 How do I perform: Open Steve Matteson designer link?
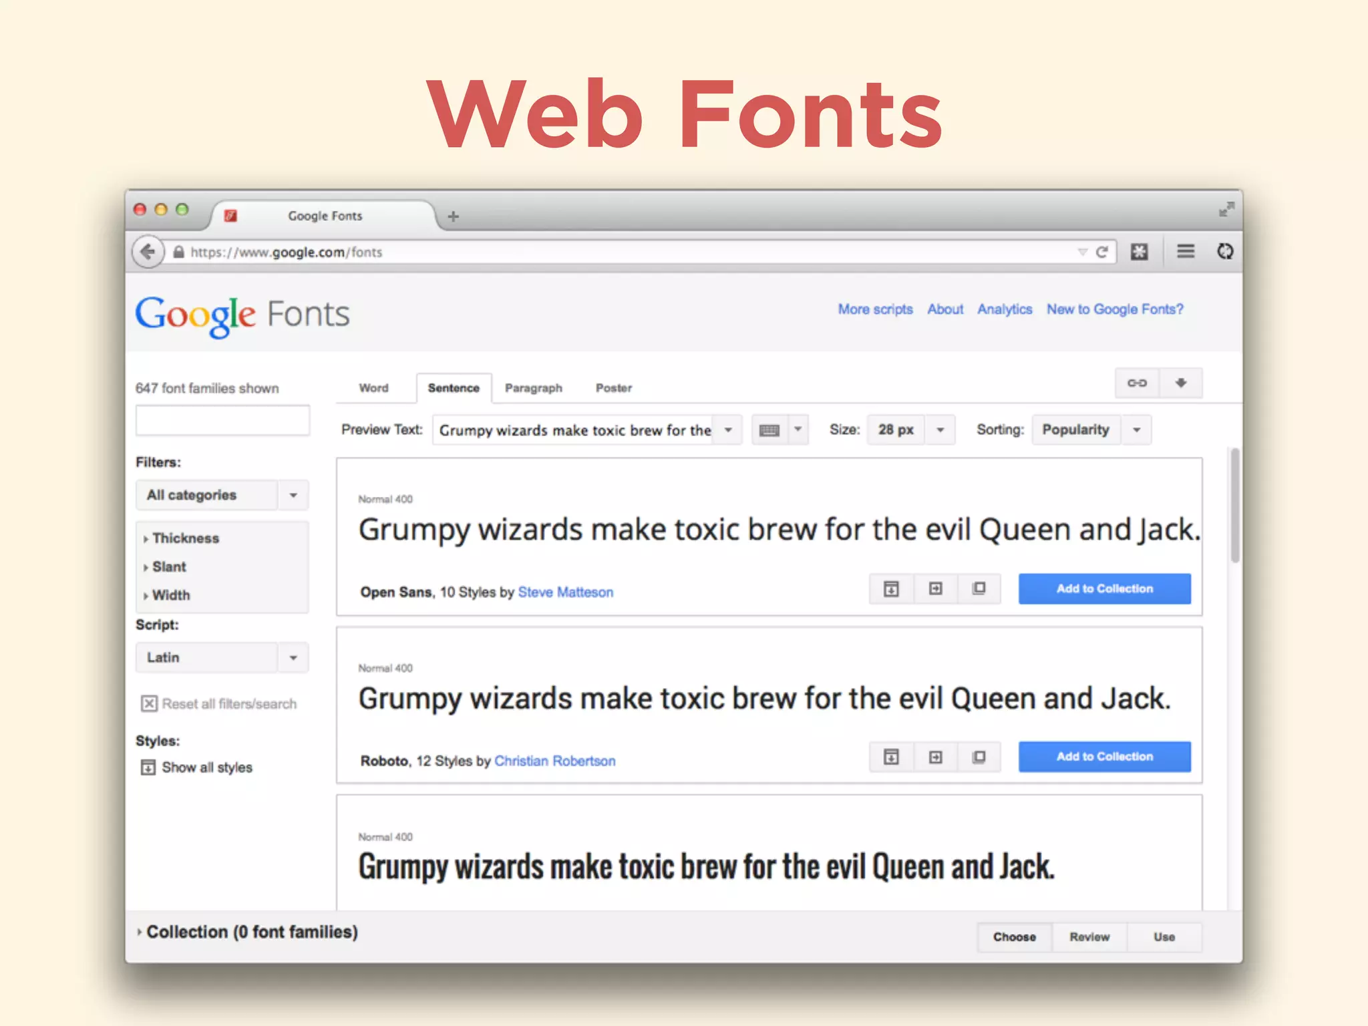[566, 592]
